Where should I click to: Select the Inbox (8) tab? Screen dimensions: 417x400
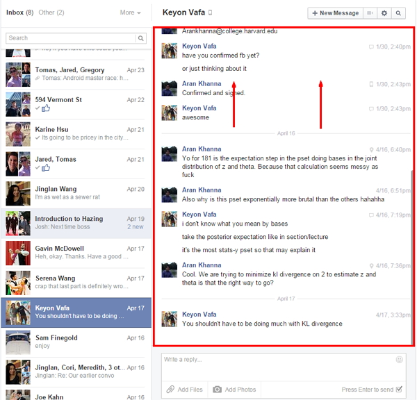click(19, 12)
